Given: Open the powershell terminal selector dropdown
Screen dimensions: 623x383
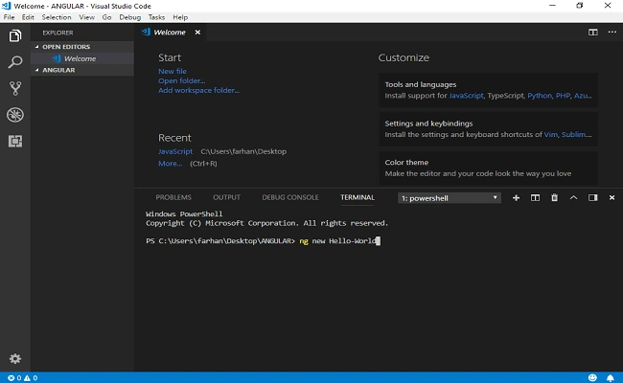Looking at the screenshot, I should pos(449,198).
